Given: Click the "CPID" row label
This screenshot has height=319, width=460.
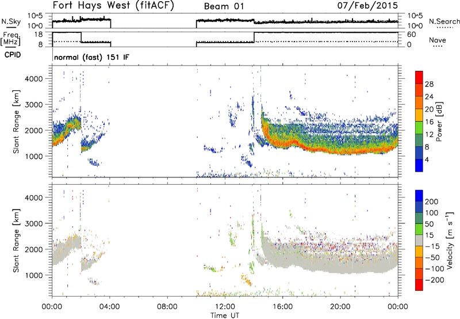Looking at the screenshot, I should 13,55.
